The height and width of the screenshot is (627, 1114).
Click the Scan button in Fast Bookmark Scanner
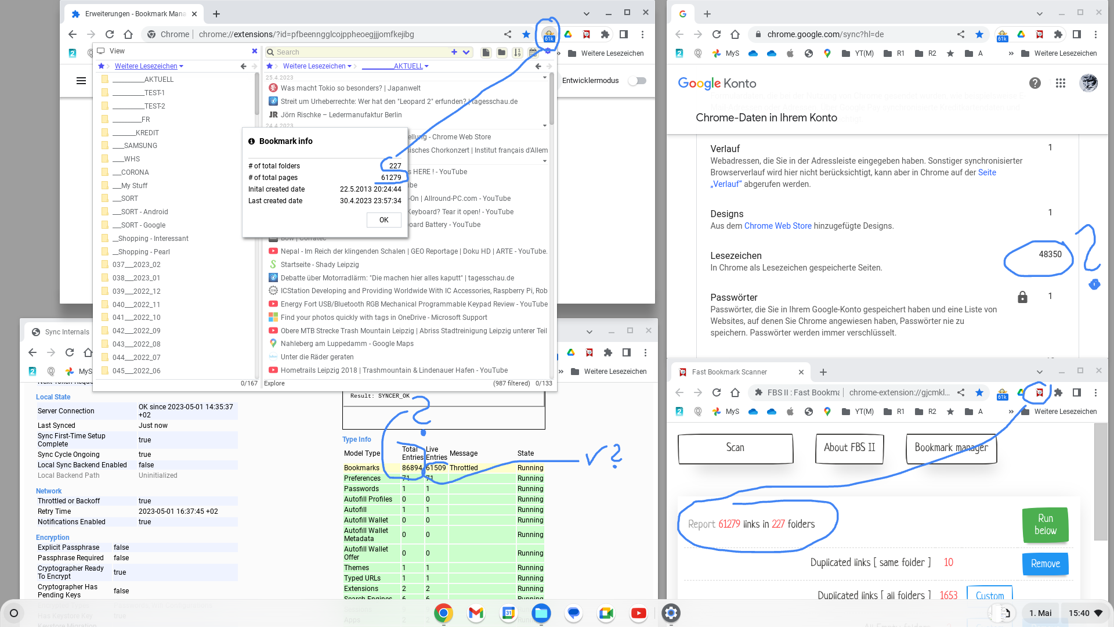coord(735,448)
